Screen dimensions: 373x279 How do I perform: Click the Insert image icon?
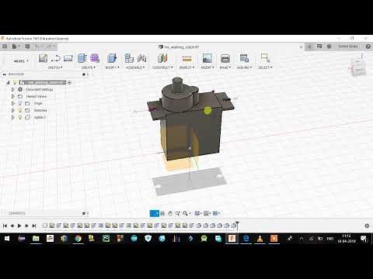click(207, 58)
